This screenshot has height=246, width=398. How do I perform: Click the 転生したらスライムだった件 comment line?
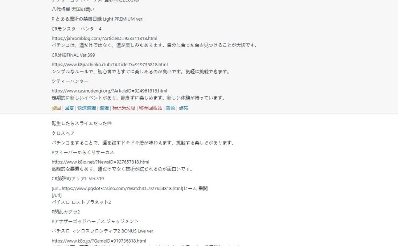click(82, 124)
